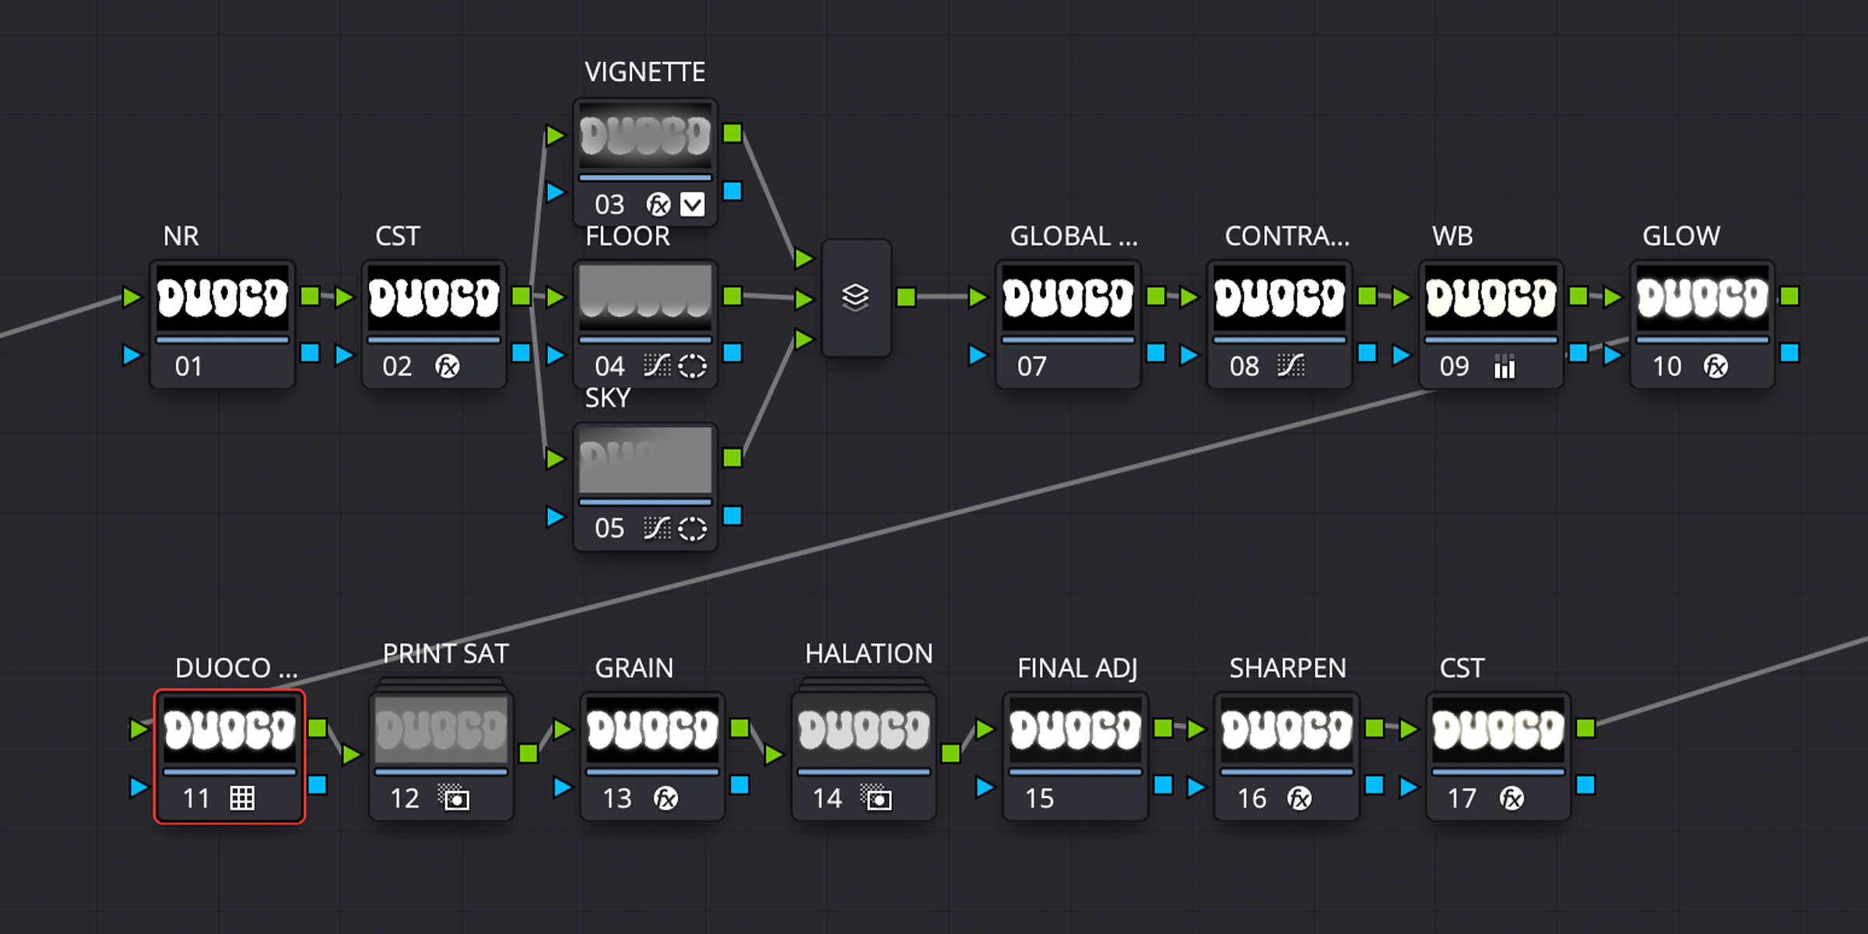Click the green output of node 12 Print Sat

[528, 753]
